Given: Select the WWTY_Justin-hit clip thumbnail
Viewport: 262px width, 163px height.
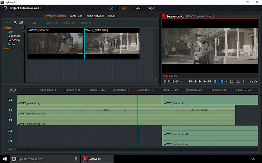Looking at the screenshot, I should pyautogui.click(x=55, y=43).
